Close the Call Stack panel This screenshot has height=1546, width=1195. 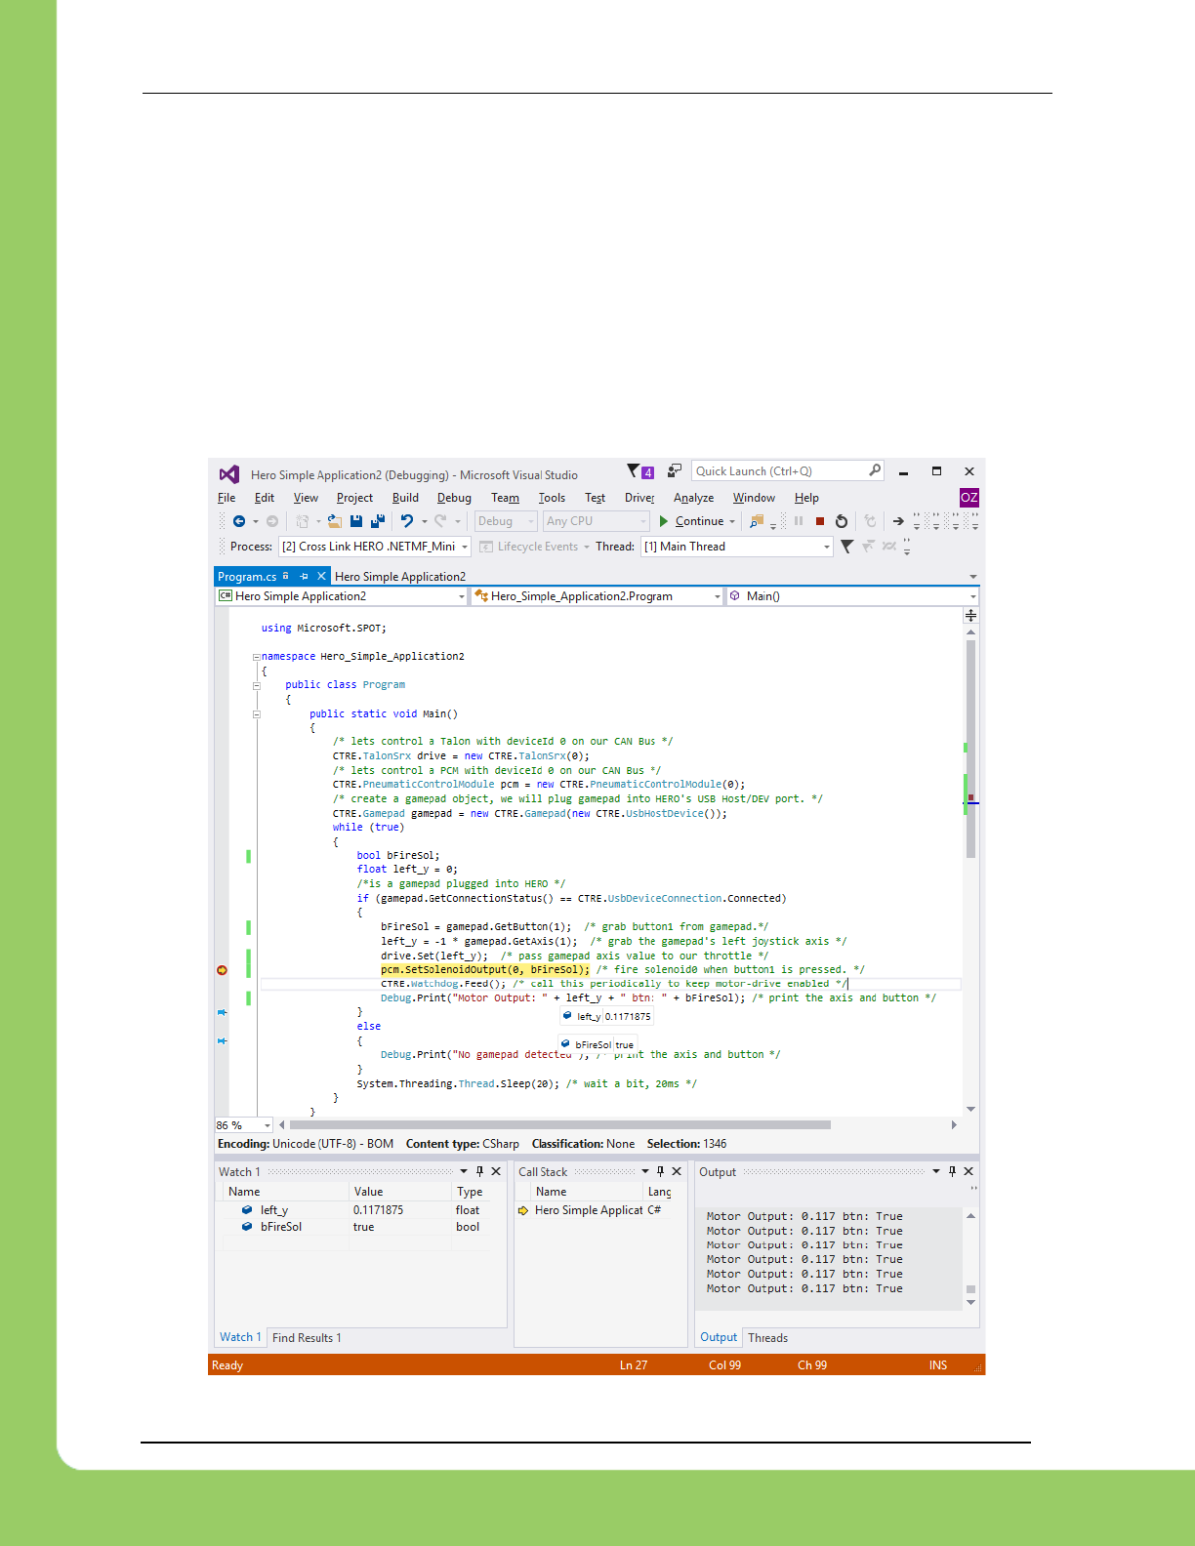[677, 1171]
